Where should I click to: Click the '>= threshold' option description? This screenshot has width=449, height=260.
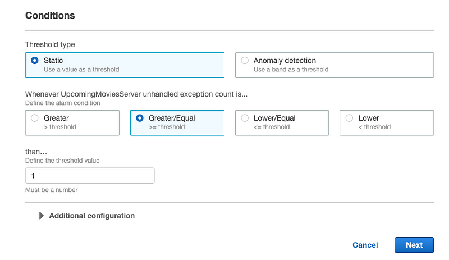click(x=167, y=127)
